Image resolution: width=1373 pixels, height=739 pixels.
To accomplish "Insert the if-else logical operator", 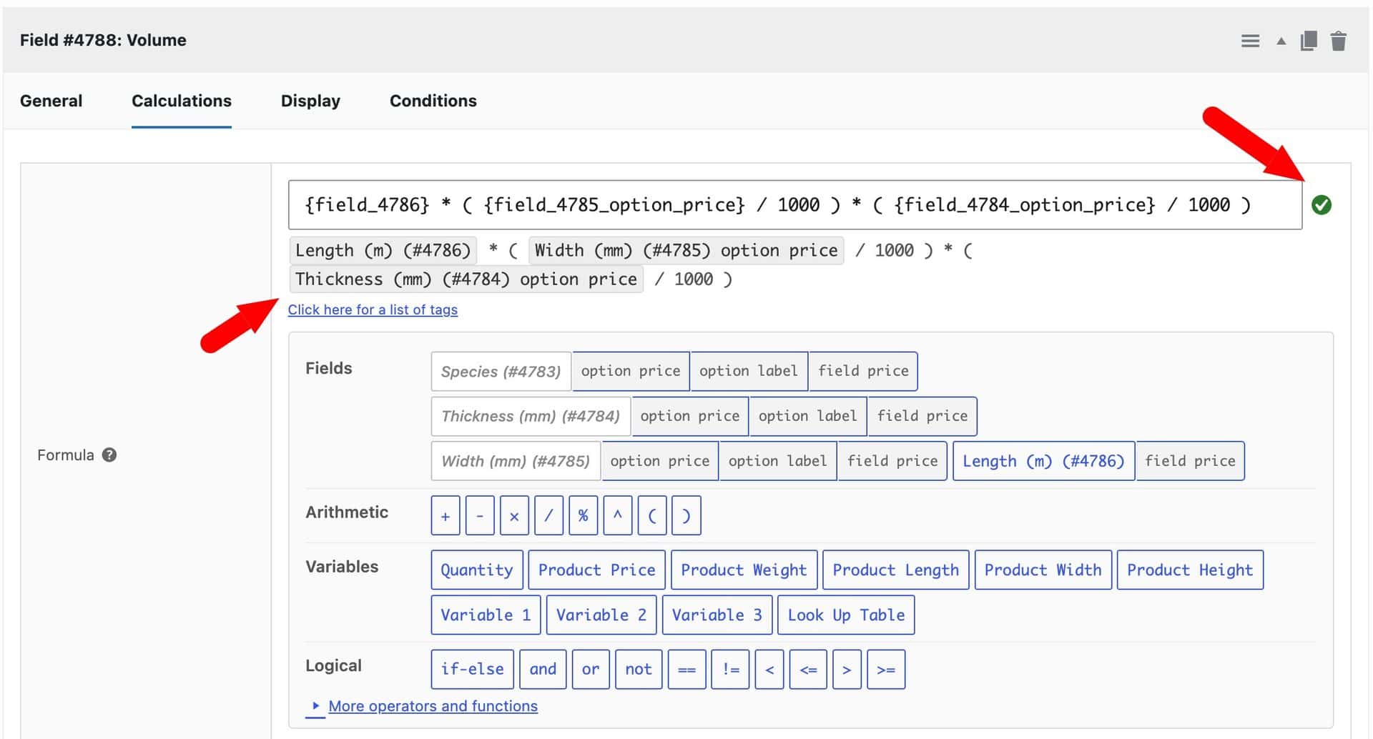I will (x=472, y=669).
